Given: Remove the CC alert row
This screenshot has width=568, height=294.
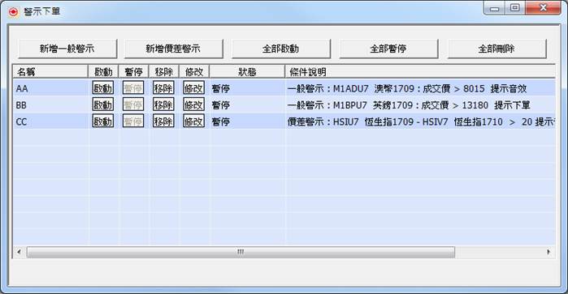Looking at the screenshot, I should pos(163,121).
